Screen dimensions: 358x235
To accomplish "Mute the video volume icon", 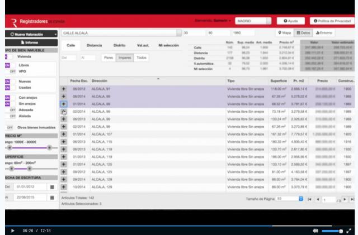I will [315, 231].
